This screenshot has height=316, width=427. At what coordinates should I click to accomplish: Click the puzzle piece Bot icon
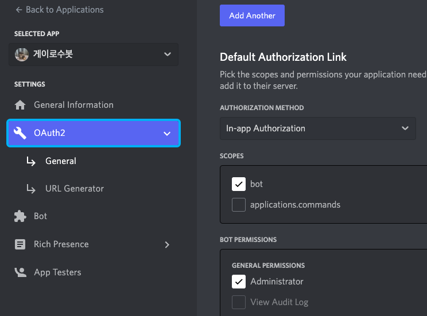coord(20,216)
